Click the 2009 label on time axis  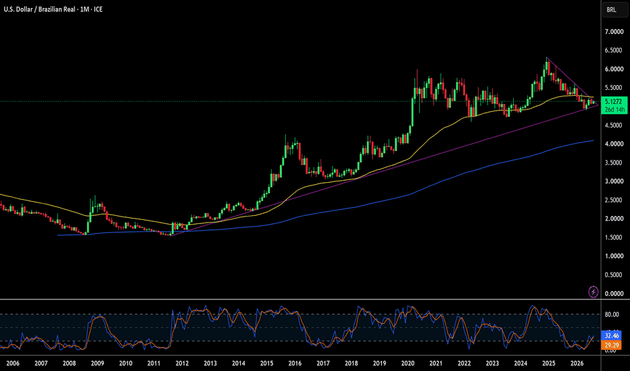click(x=97, y=364)
